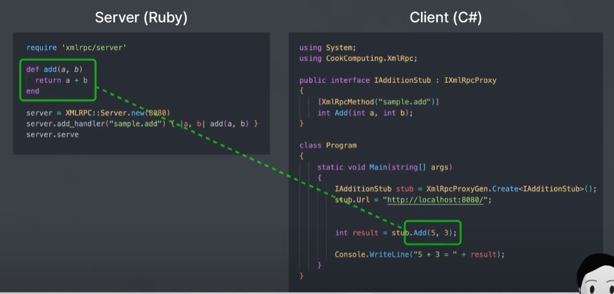Viewport: 614px width, 294px height.
Task: Click the "int Add(int a, int b);" line
Action: pos(365,113)
